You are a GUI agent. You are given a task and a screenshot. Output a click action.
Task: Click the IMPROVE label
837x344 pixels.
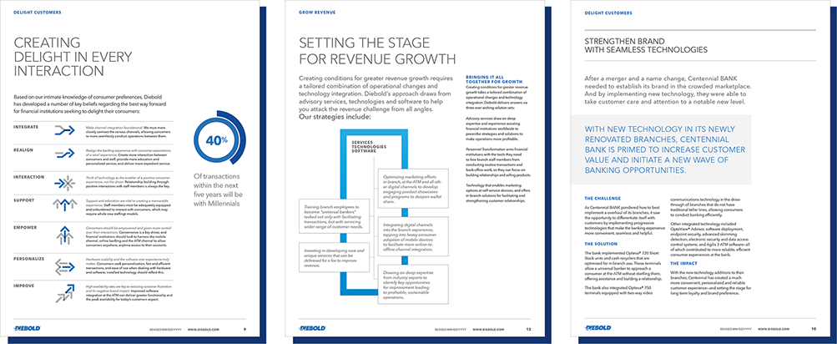click(23, 286)
